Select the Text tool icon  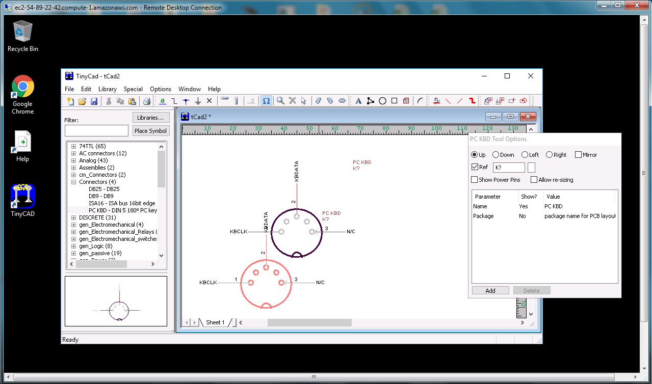pos(358,101)
